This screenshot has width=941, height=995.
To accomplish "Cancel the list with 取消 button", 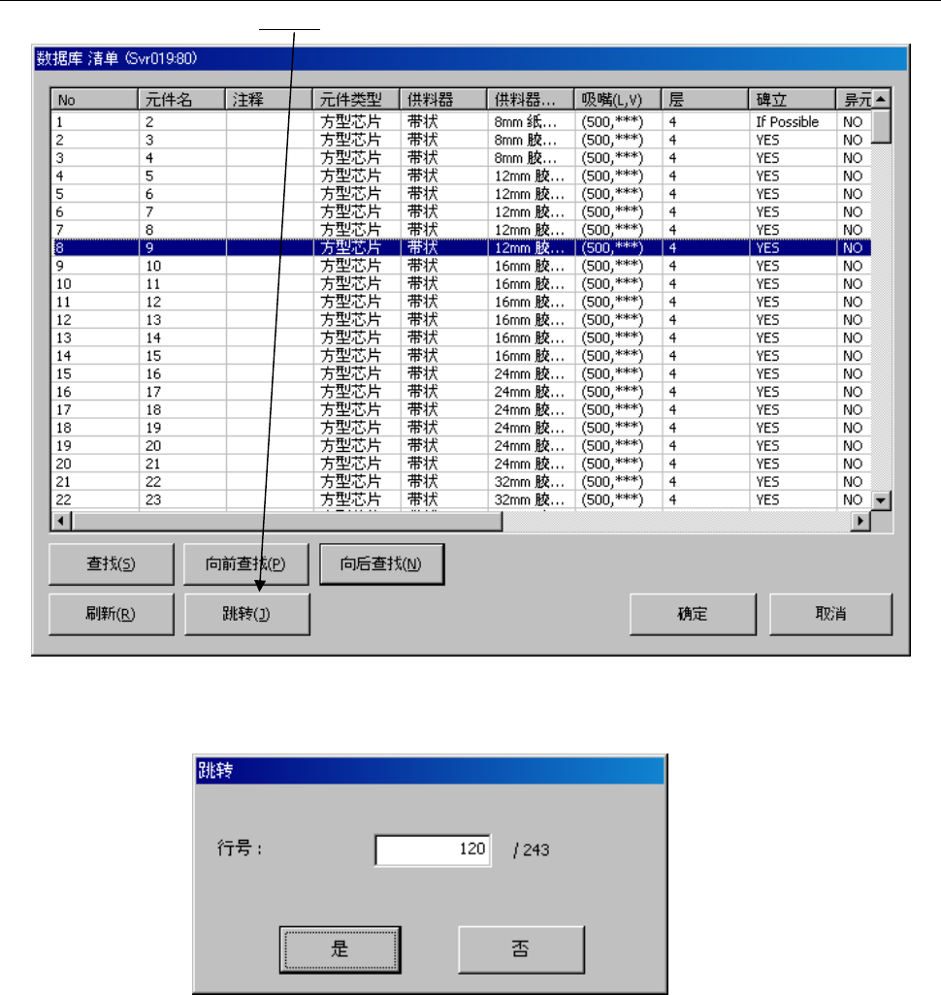I will [x=830, y=614].
